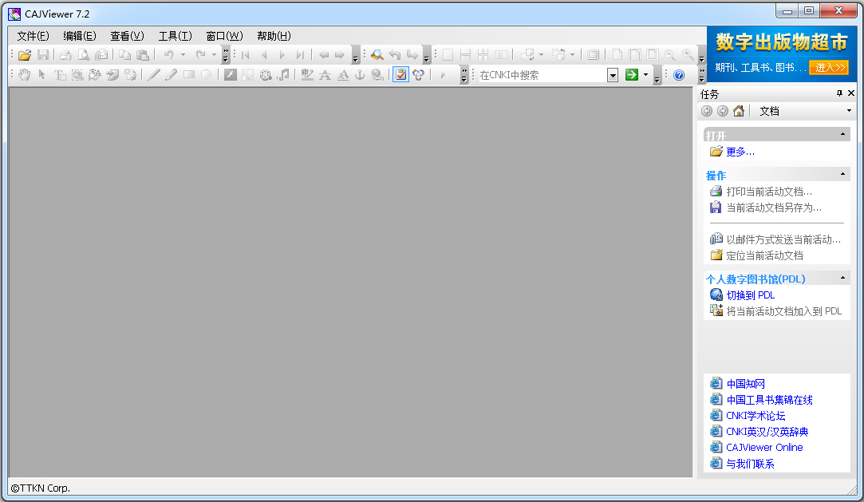This screenshot has width=864, height=502.
Task: Click the blue Help question mark icon
Action: [677, 75]
